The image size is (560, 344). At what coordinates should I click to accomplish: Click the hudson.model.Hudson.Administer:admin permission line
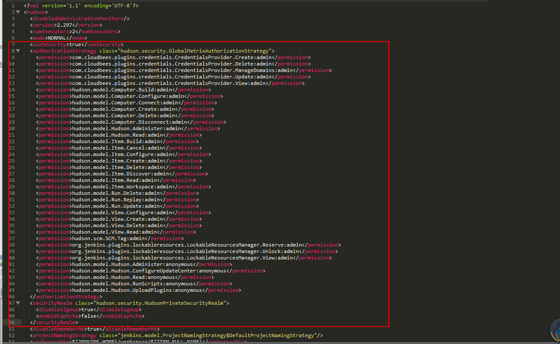[125, 128]
